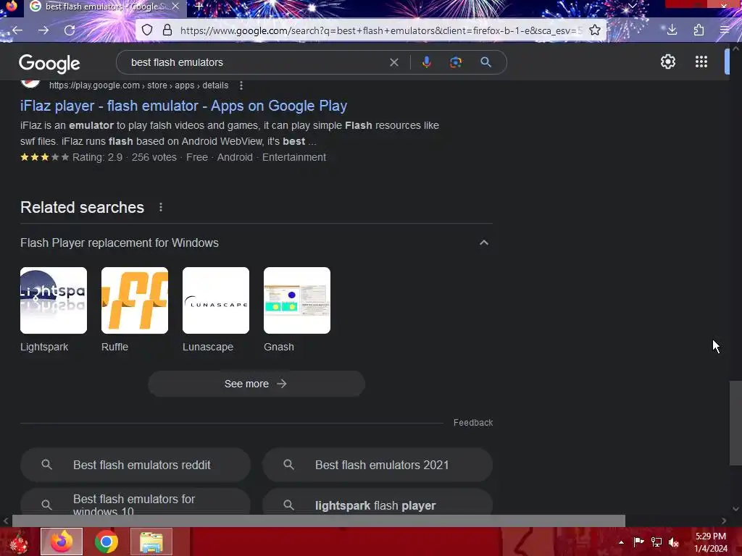Viewport: 742px width, 556px height.
Task: Search 'Best flash emulators 2021' suggestion
Action: [378, 465]
